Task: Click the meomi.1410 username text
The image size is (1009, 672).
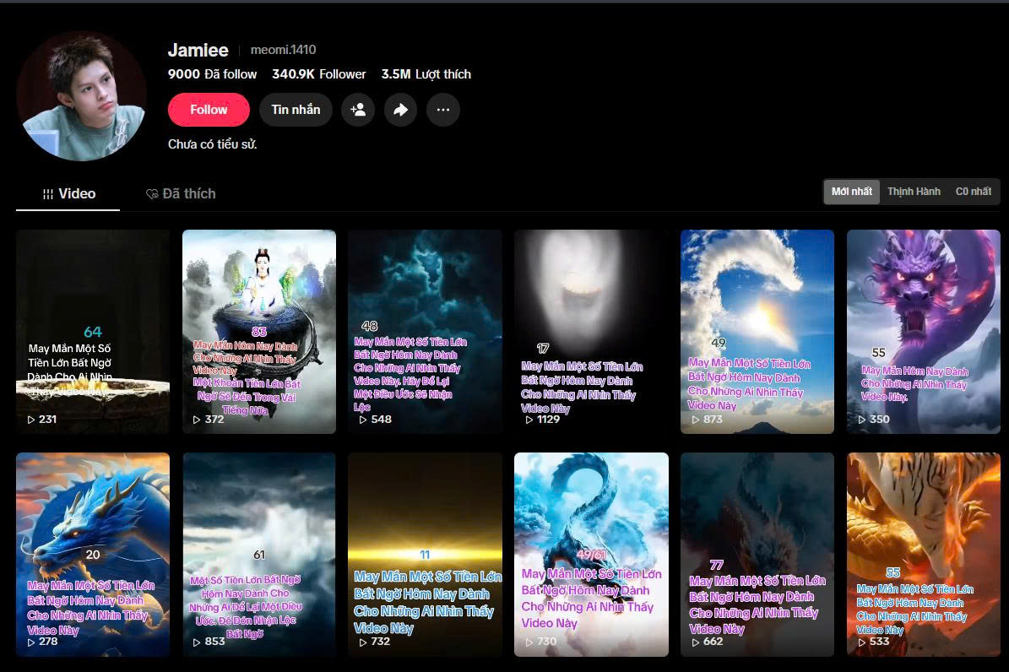Action: click(x=283, y=50)
